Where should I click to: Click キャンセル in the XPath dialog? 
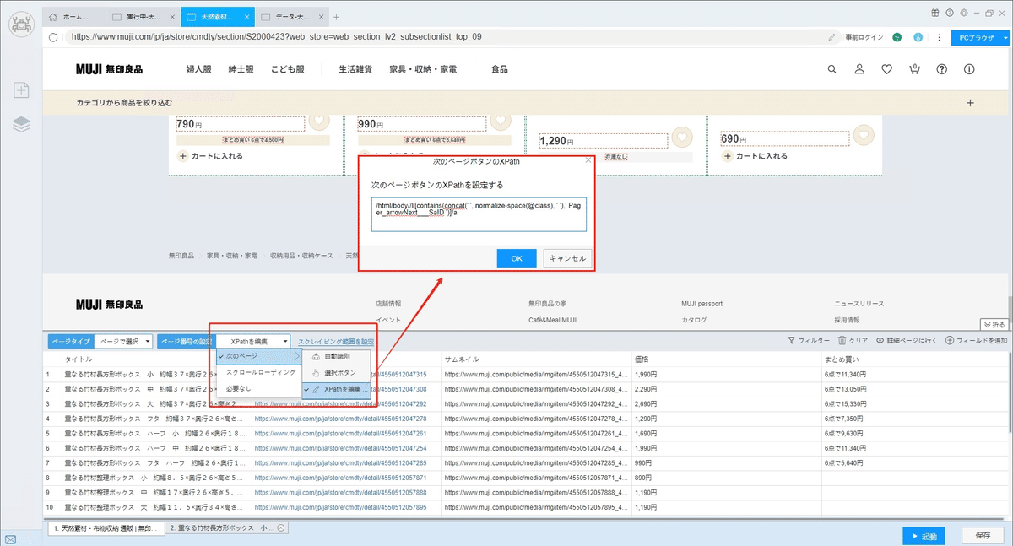pos(567,258)
